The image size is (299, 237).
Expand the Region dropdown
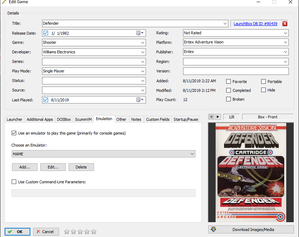pos(286,61)
